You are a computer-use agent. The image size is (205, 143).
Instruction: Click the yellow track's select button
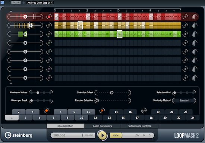click(x=49, y=25)
